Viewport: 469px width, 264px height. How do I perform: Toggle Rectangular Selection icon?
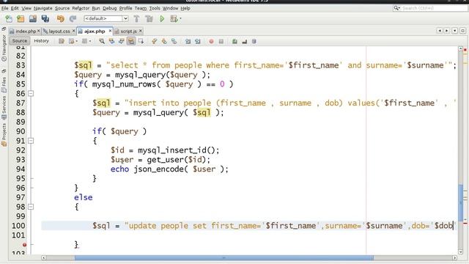click(x=141, y=41)
